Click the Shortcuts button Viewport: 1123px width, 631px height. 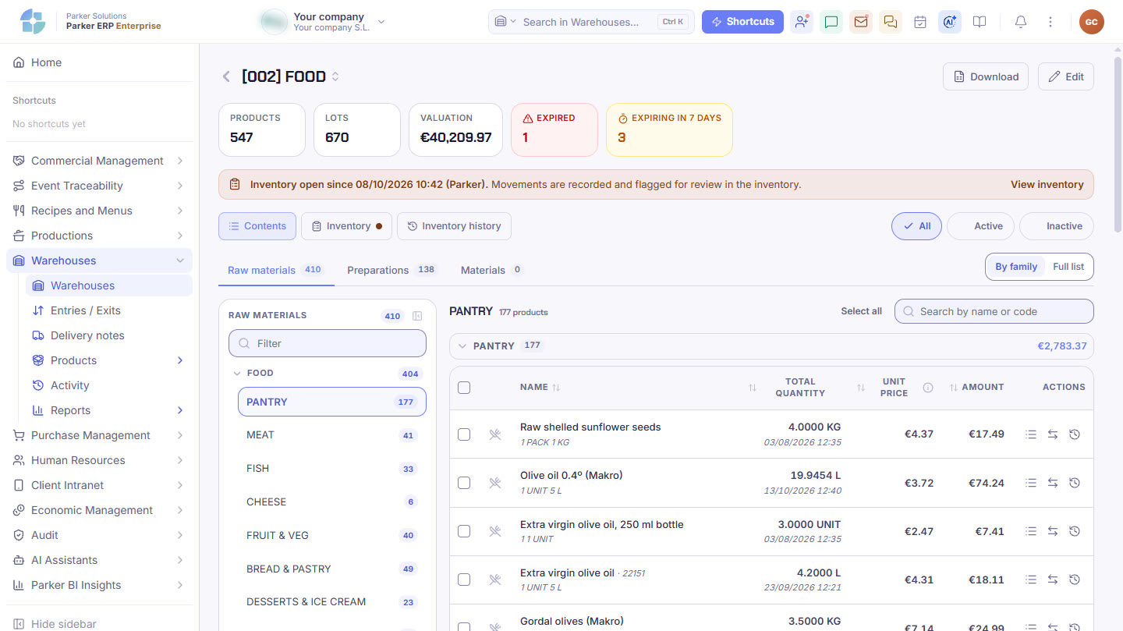(x=742, y=22)
